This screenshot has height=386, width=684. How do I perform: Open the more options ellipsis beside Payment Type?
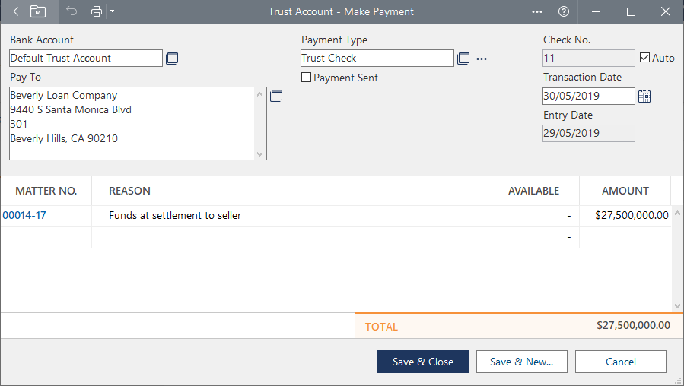[x=481, y=59]
